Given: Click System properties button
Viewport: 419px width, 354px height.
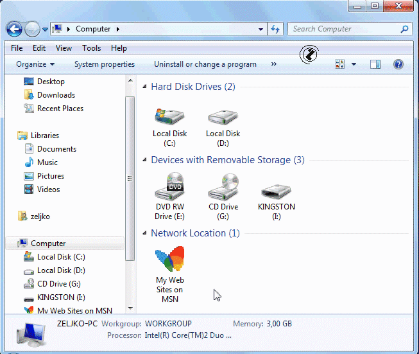Looking at the screenshot, I should point(105,64).
